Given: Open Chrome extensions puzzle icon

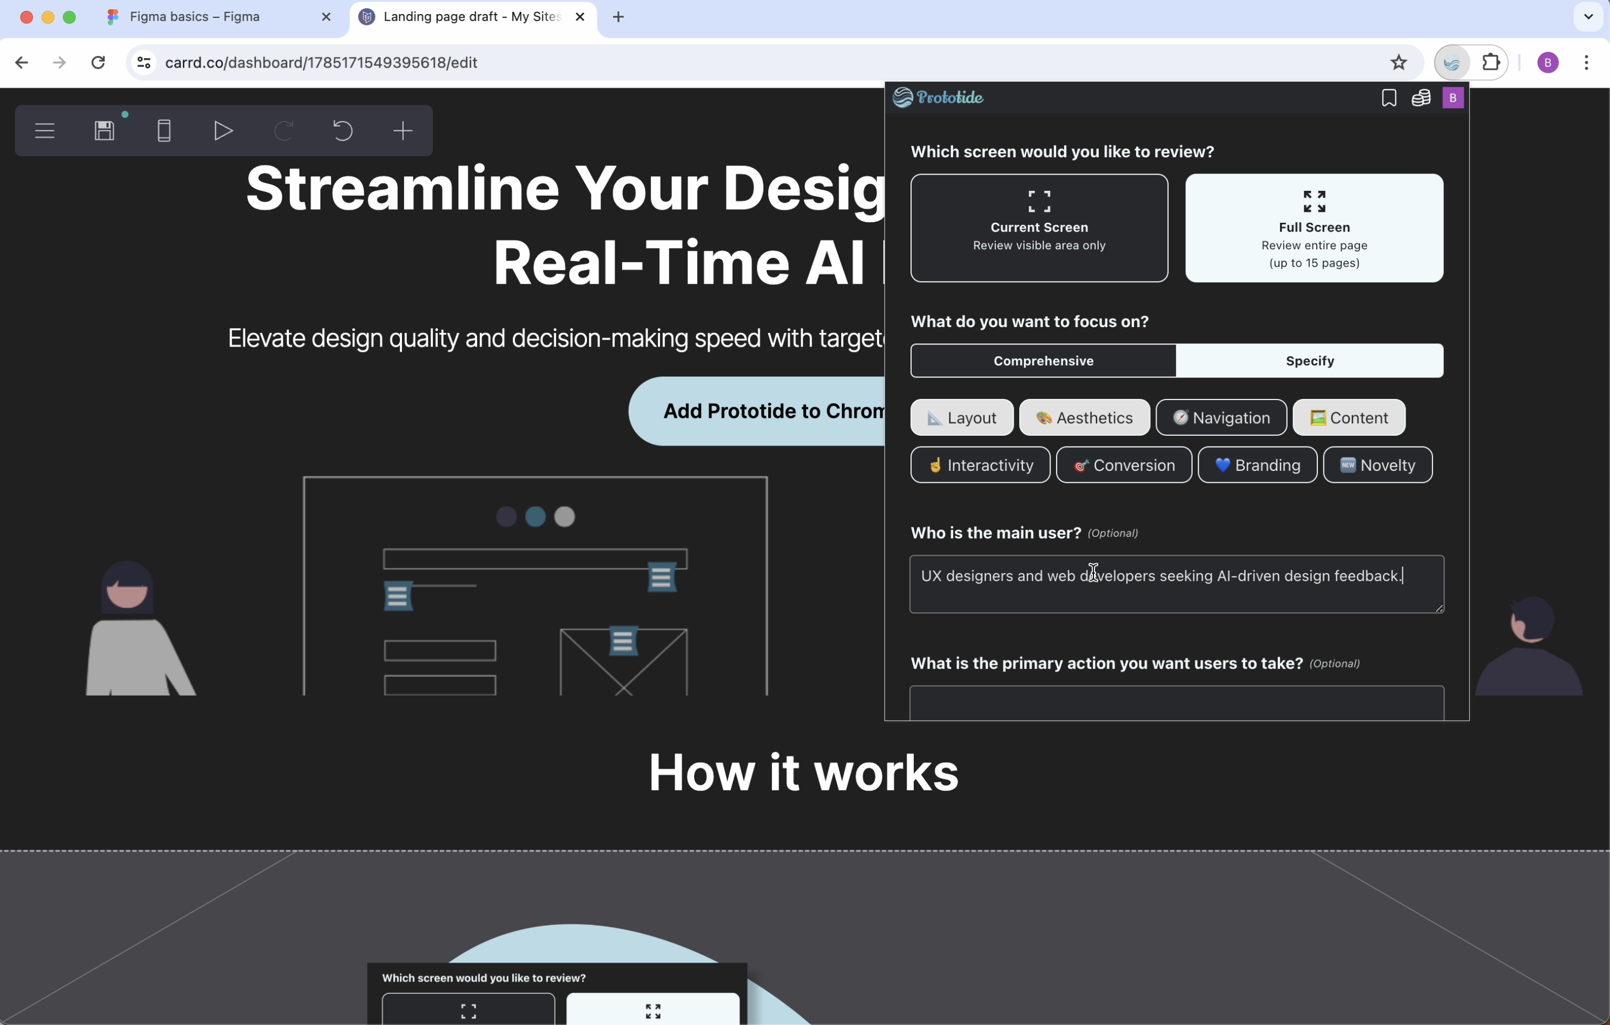Looking at the screenshot, I should click(1491, 63).
